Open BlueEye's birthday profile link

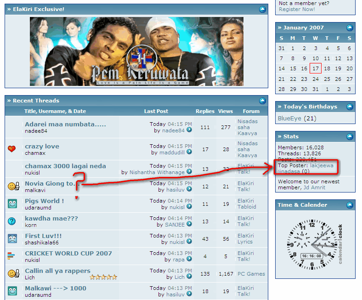pos(289,119)
